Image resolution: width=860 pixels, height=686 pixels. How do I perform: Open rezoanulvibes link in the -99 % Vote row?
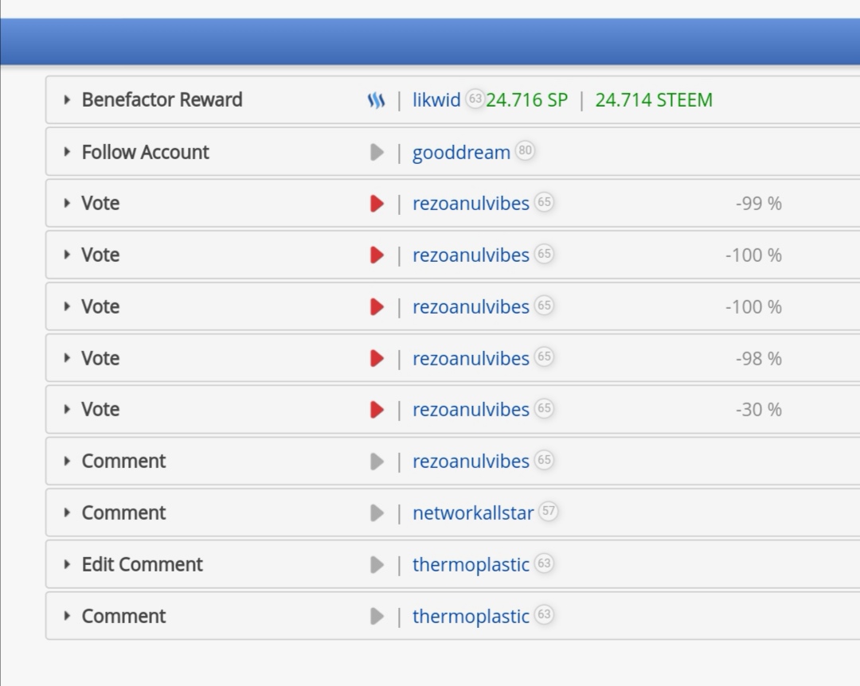(x=471, y=204)
